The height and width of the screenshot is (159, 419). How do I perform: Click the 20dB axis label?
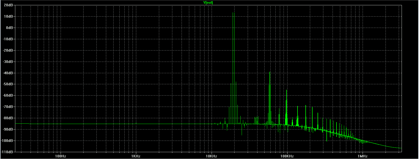(x=9, y=5)
